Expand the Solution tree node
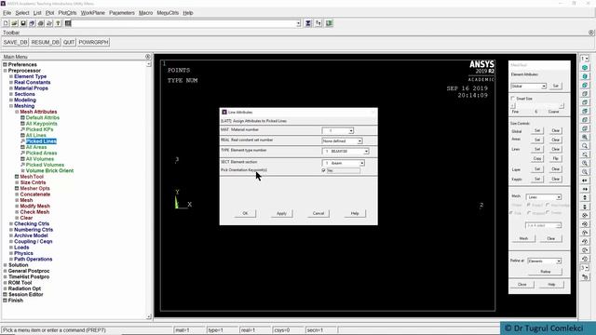 [6, 265]
